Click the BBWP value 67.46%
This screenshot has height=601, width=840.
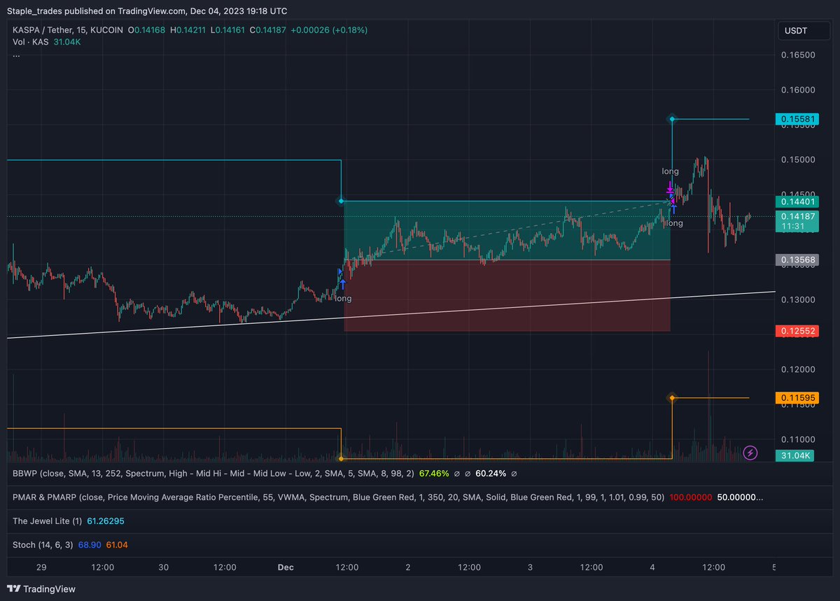pyautogui.click(x=434, y=474)
